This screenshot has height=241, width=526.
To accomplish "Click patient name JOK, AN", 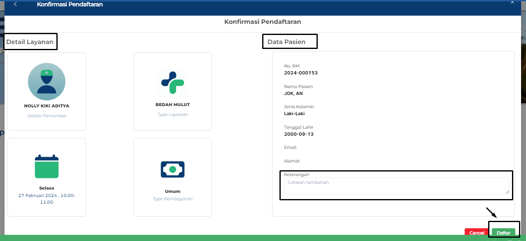I will [293, 93].
